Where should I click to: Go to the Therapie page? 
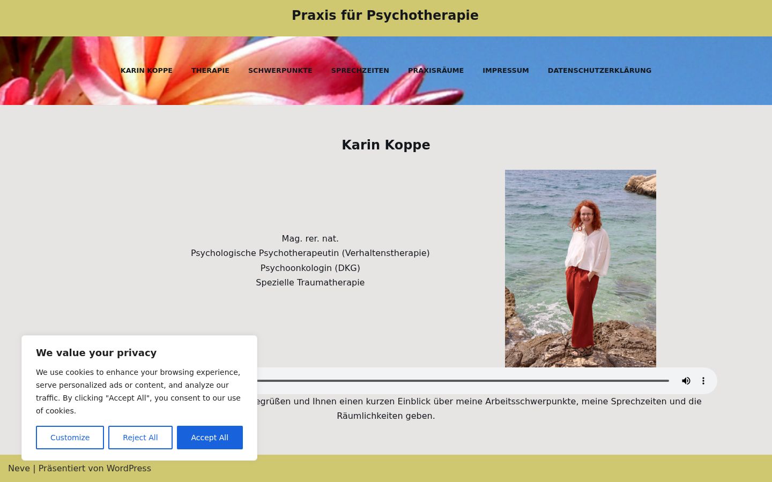210,70
